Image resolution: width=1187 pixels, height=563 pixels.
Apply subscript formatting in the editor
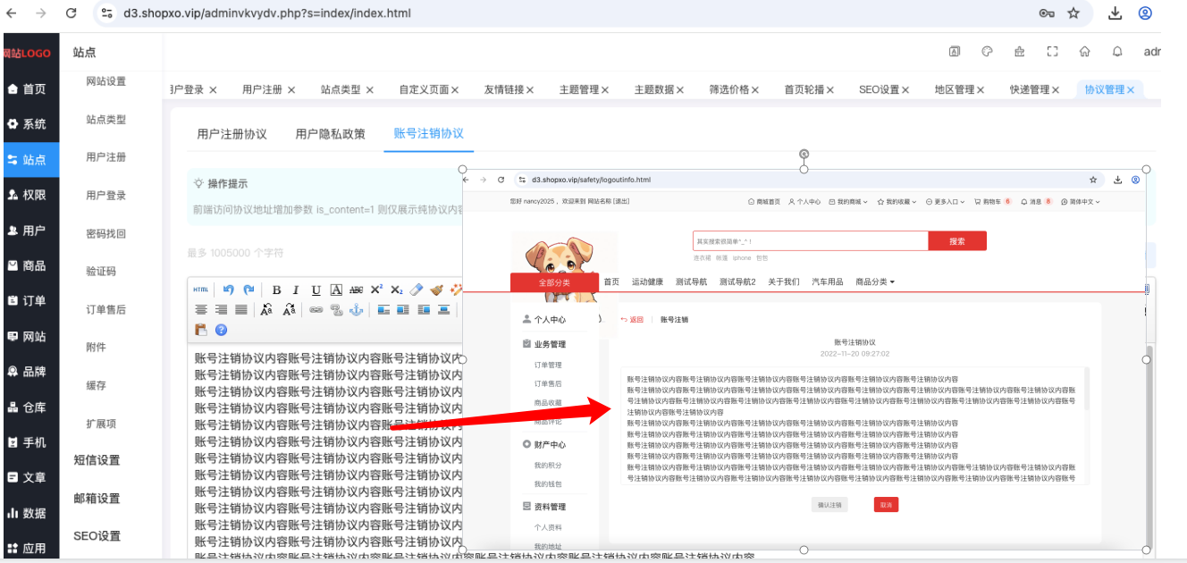pyautogui.click(x=396, y=290)
